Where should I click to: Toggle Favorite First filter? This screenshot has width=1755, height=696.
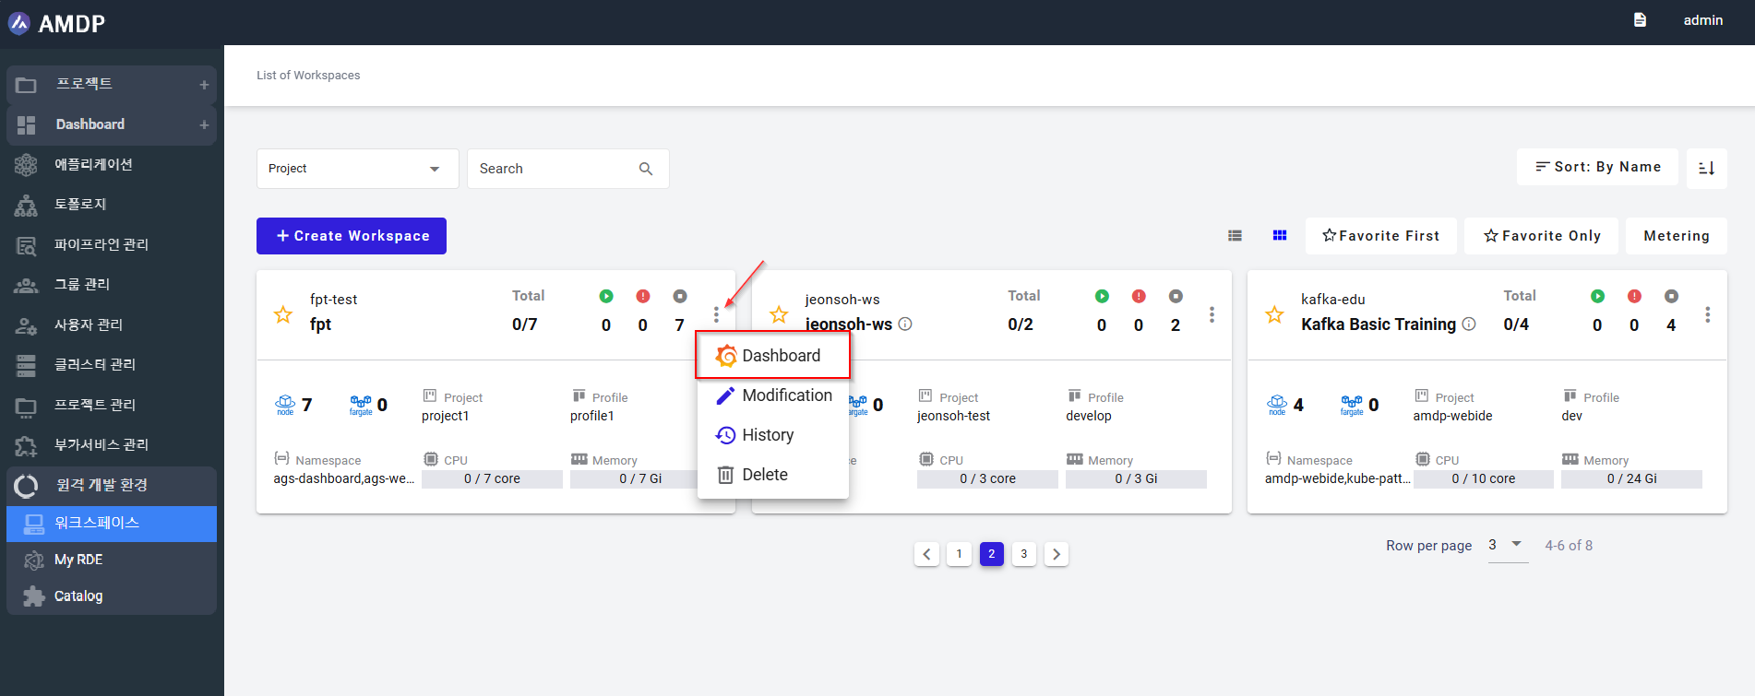[x=1380, y=236]
